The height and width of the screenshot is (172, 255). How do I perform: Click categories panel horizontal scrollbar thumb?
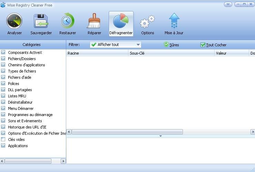coord(28,161)
